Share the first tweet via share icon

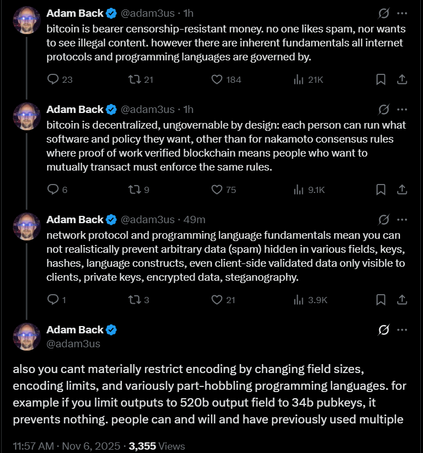(402, 79)
